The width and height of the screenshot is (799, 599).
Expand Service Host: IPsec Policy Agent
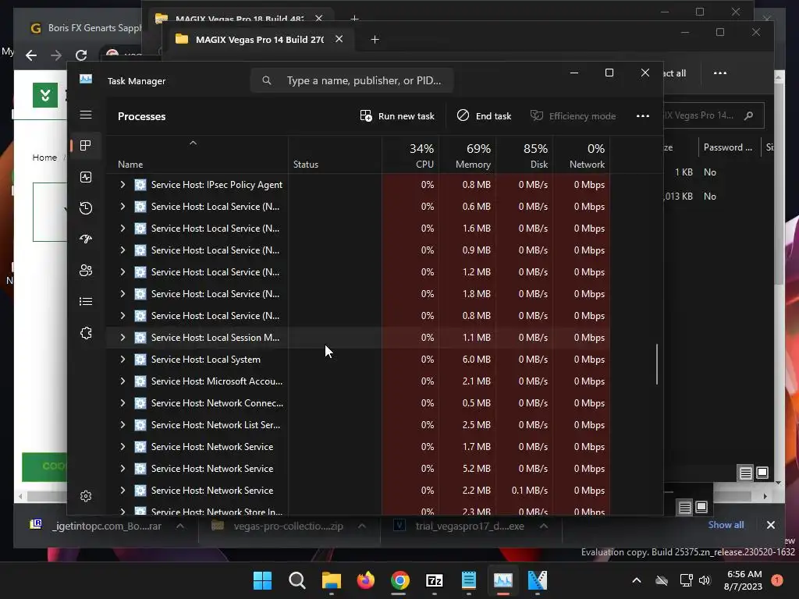(123, 184)
